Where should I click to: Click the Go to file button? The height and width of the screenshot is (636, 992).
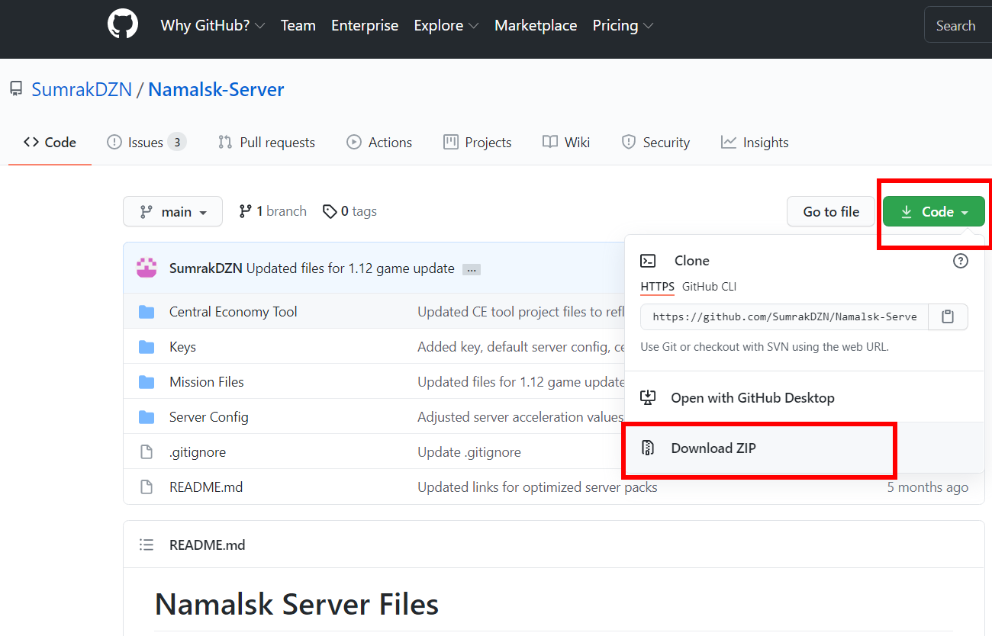pyautogui.click(x=831, y=211)
